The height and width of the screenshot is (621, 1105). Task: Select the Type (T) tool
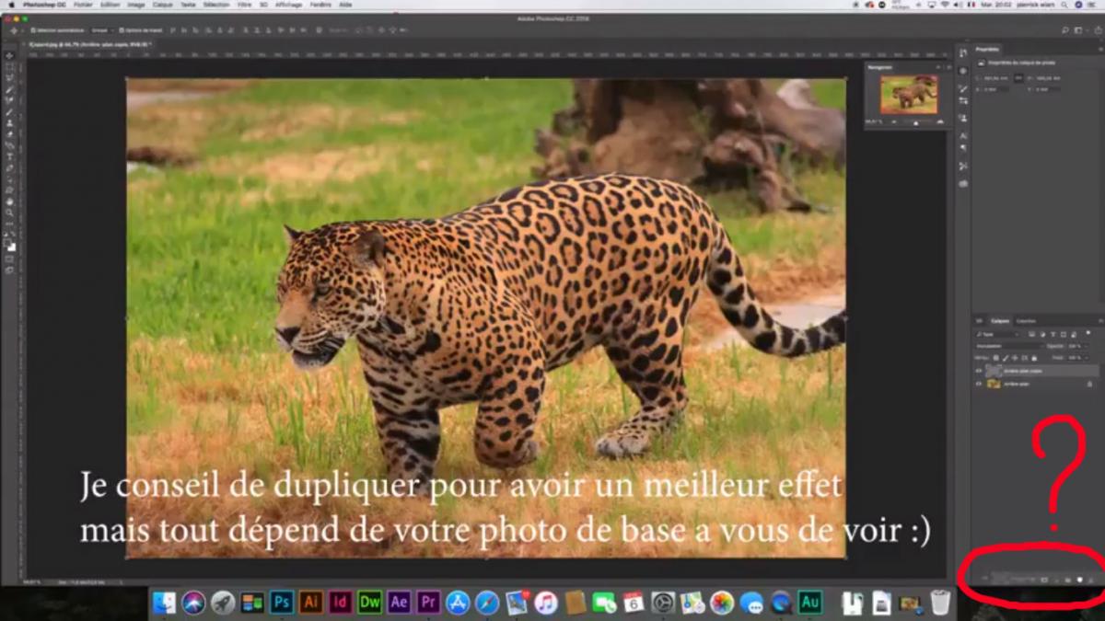[10, 156]
